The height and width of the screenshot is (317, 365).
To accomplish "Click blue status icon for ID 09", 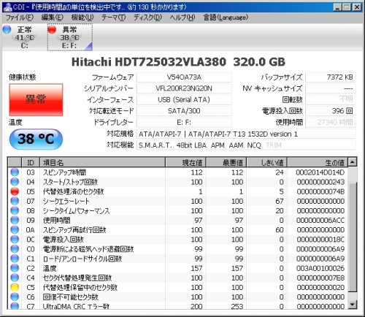I will 15,220.
